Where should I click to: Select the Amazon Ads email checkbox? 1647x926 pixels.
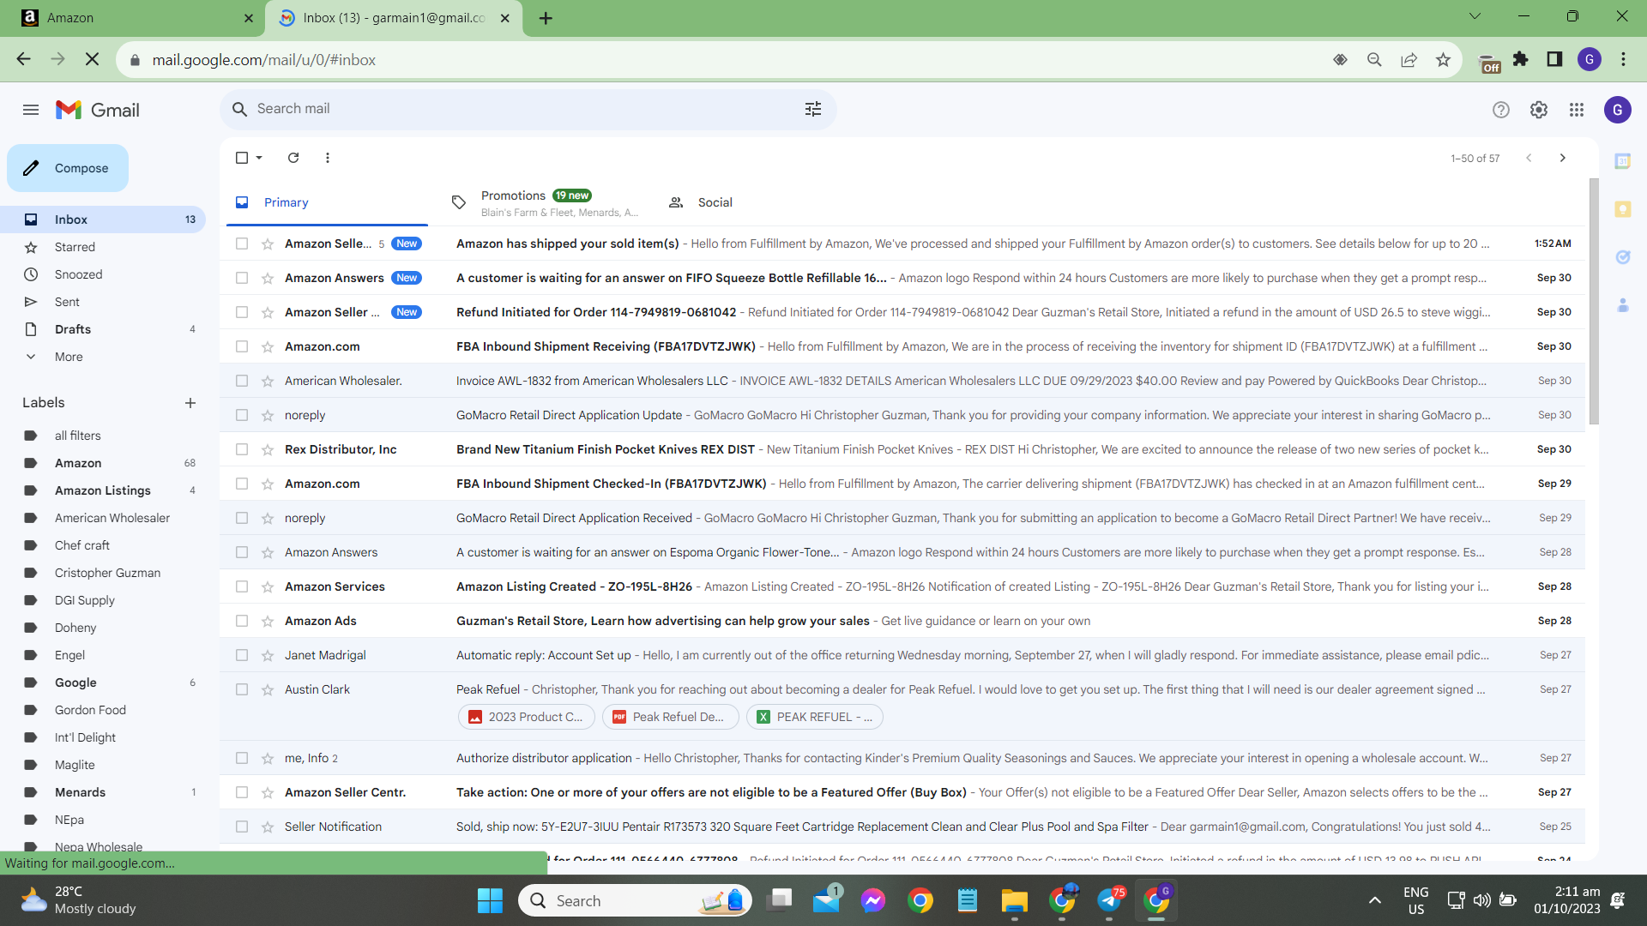click(x=242, y=621)
